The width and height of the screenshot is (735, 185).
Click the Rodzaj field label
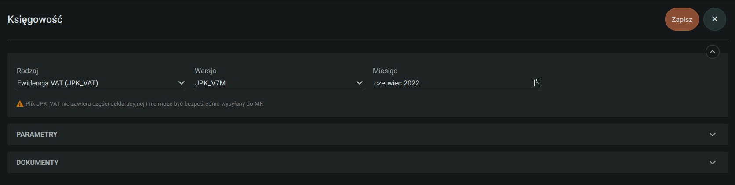point(27,71)
